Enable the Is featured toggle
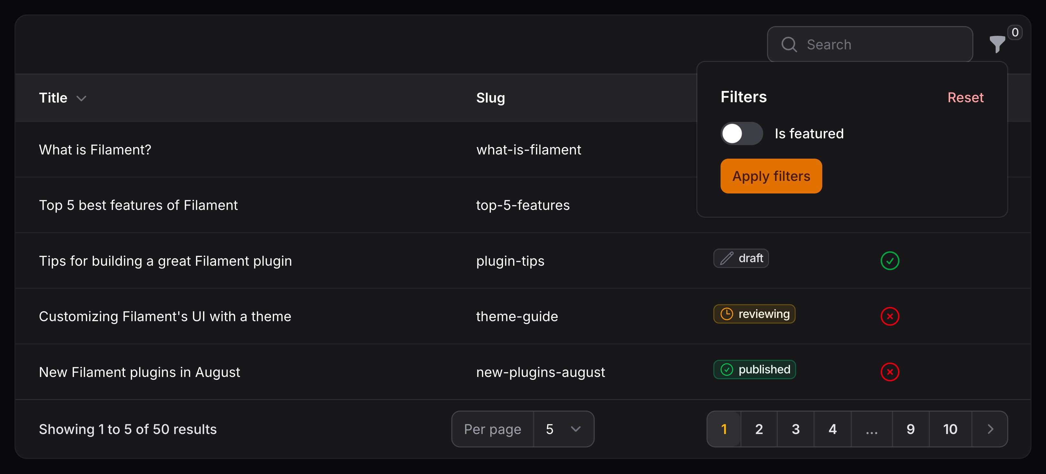The height and width of the screenshot is (474, 1046). pyautogui.click(x=742, y=133)
